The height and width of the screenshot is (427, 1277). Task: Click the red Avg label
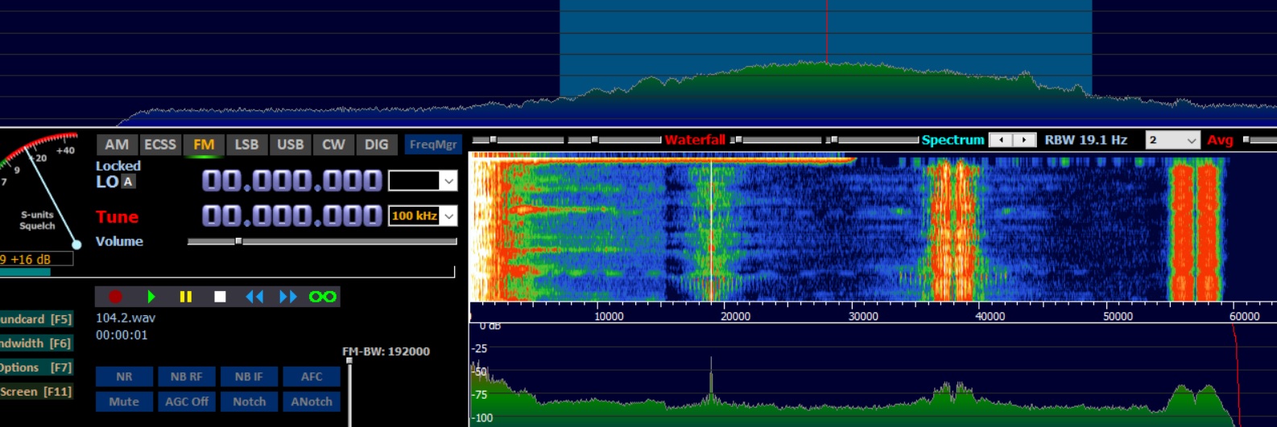point(1220,140)
